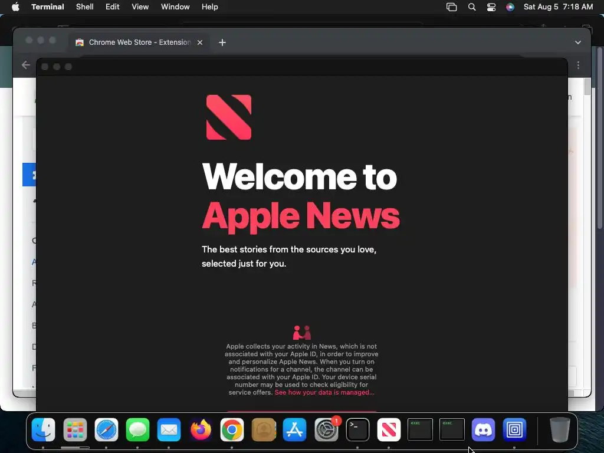Follow 'See how your data is managed' link
This screenshot has height=453, width=604.
[x=324, y=392]
